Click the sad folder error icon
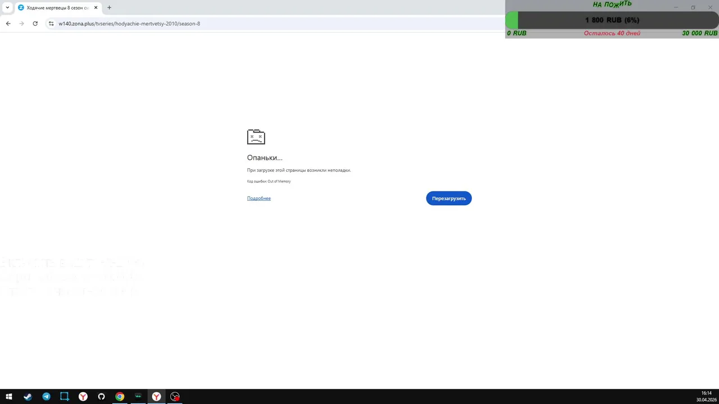This screenshot has width=719, height=404. click(x=256, y=137)
